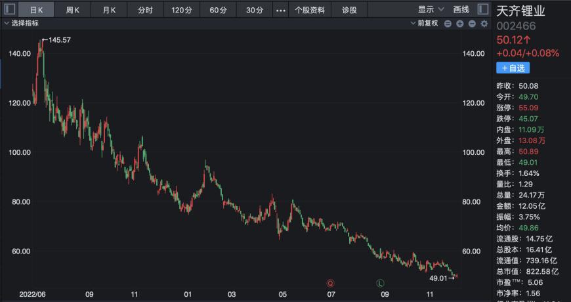Click the red Q marker on timeline

coord(331,283)
